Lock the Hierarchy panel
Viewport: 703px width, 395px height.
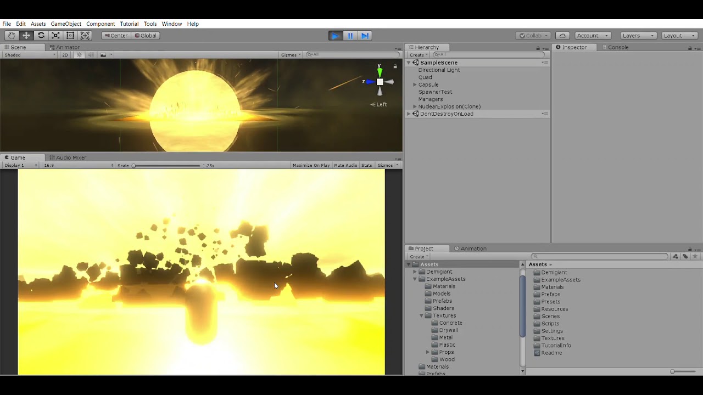pyautogui.click(x=538, y=48)
